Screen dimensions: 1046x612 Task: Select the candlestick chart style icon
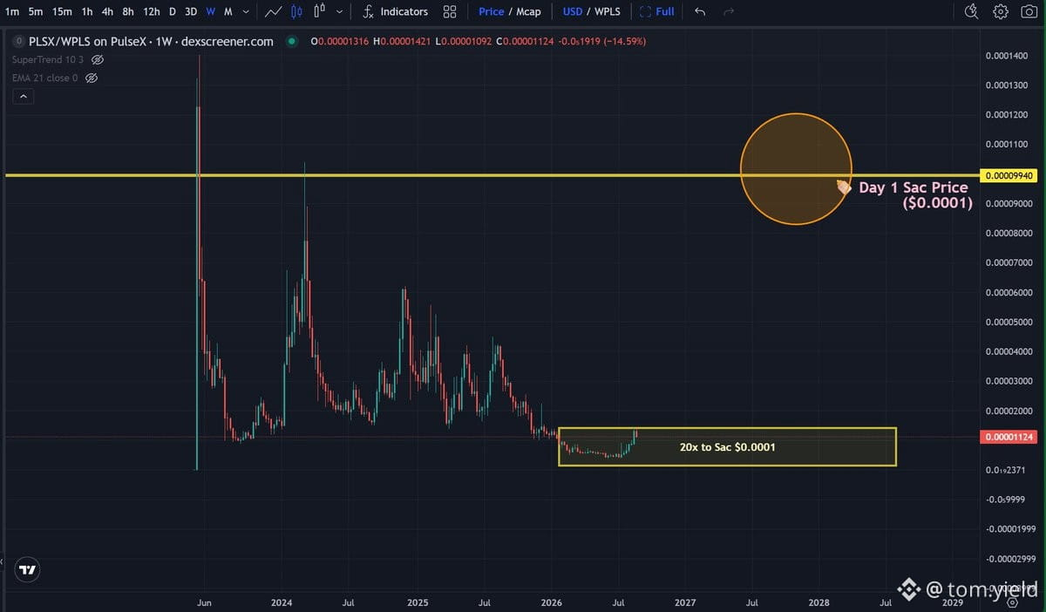click(296, 11)
